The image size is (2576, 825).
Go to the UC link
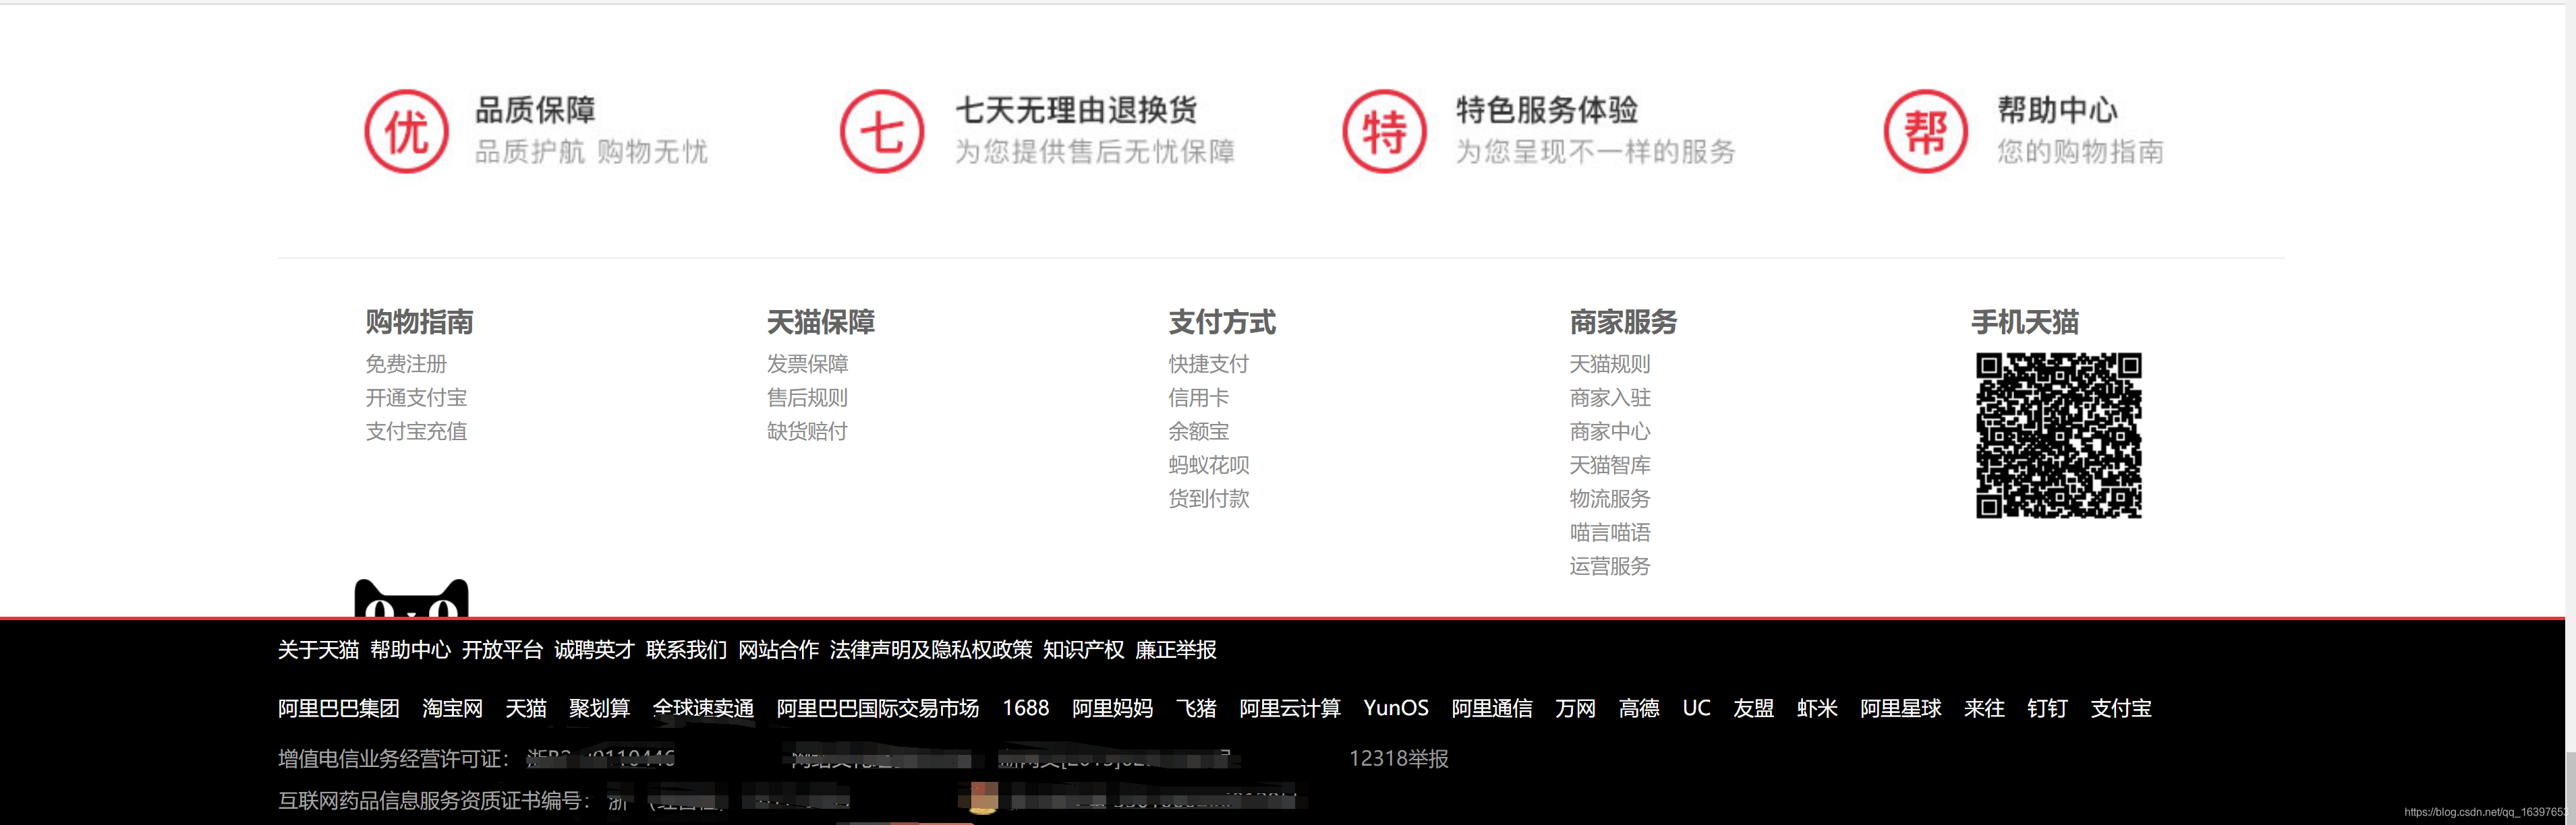click(1696, 708)
